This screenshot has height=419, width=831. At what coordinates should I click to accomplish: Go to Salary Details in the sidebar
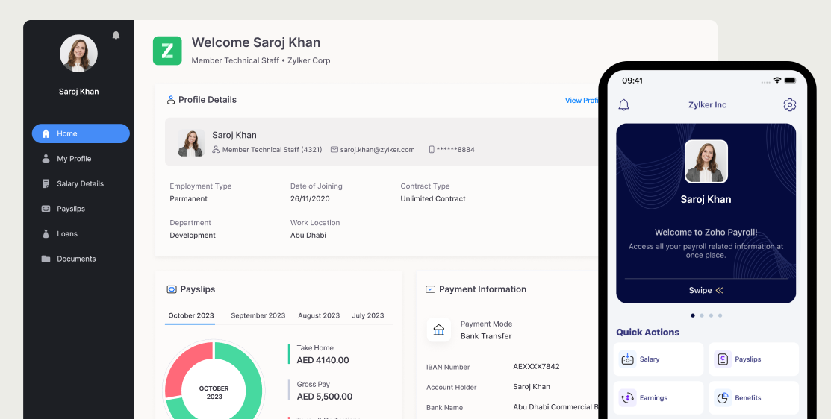[x=81, y=183]
